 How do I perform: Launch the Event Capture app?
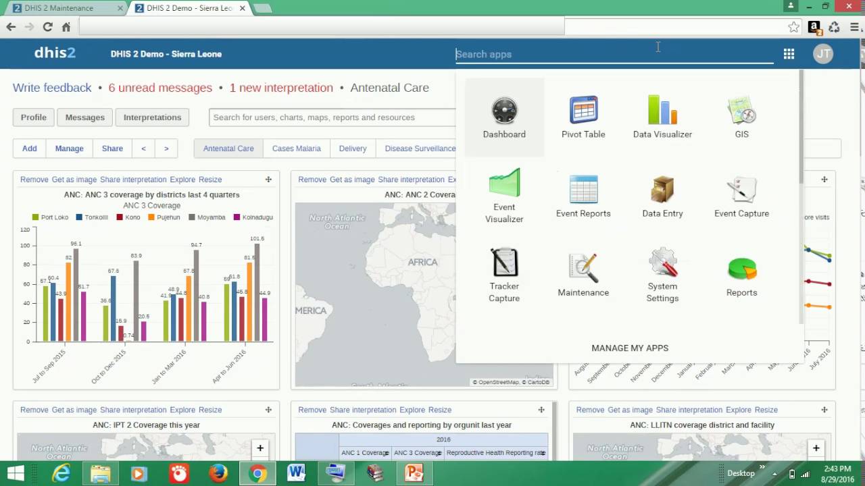tap(741, 196)
